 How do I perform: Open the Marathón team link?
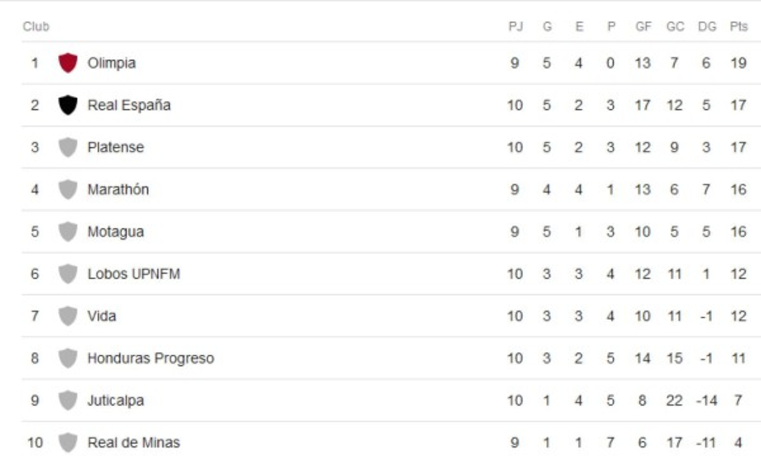(118, 190)
